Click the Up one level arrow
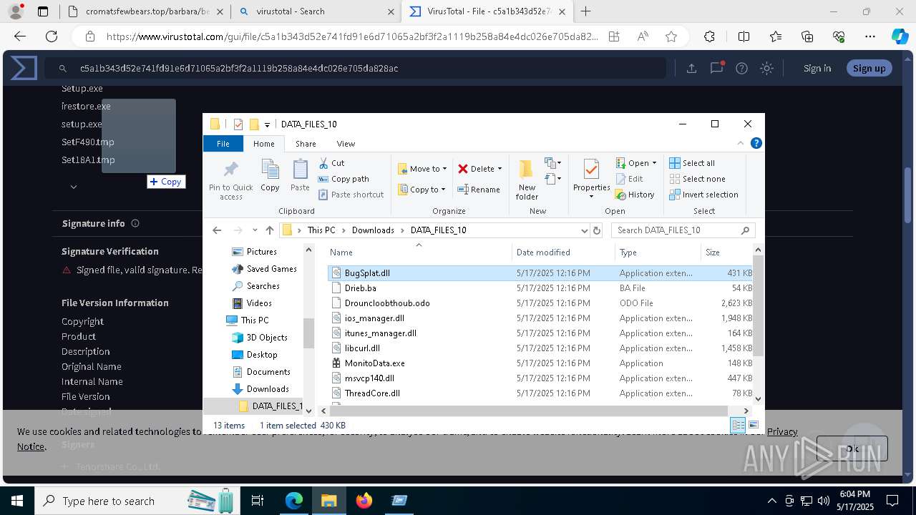This screenshot has width=916, height=515. [x=269, y=230]
